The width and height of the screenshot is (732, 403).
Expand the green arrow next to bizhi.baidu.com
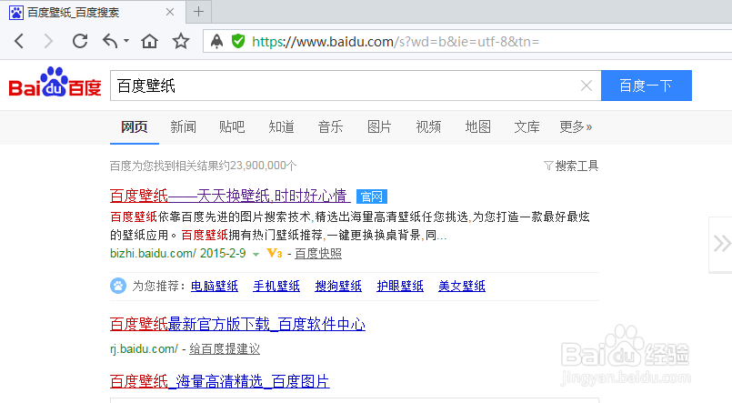[256, 254]
